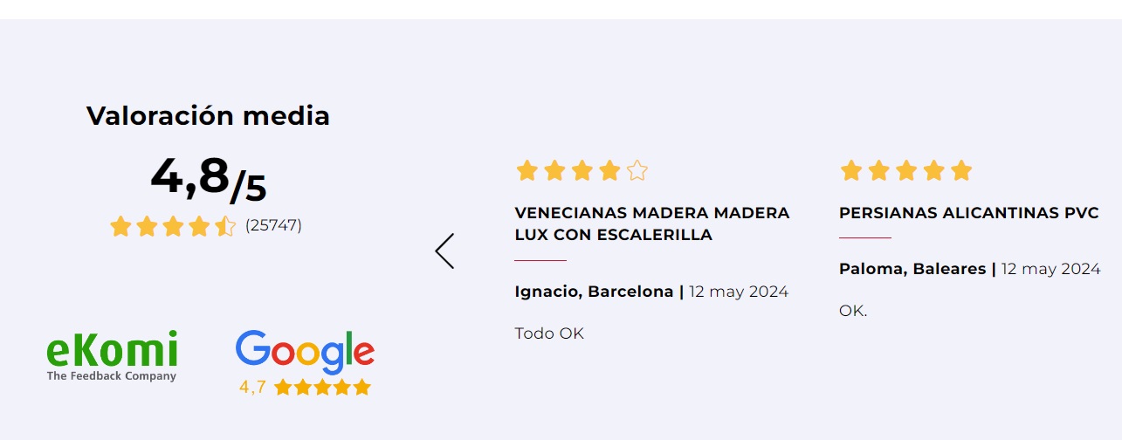Click the Valoración media heading
The height and width of the screenshot is (440, 1122).
[208, 115]
